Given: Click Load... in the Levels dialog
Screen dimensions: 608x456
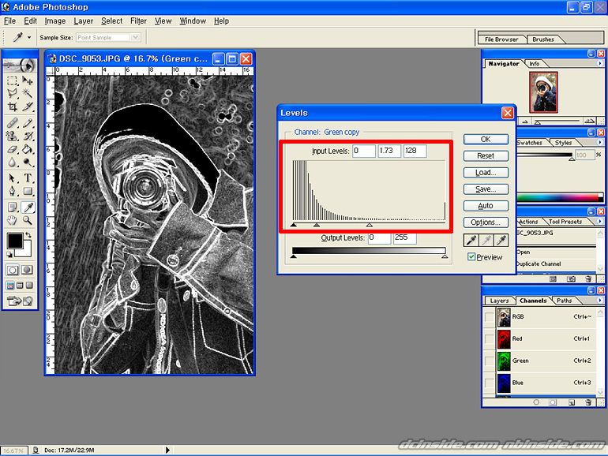Looking at the screenshot, I should tap(486, 173).
